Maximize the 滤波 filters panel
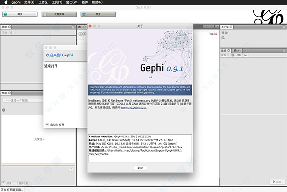The height and width of the screenshot is (192, 287). tap(284, 50)
